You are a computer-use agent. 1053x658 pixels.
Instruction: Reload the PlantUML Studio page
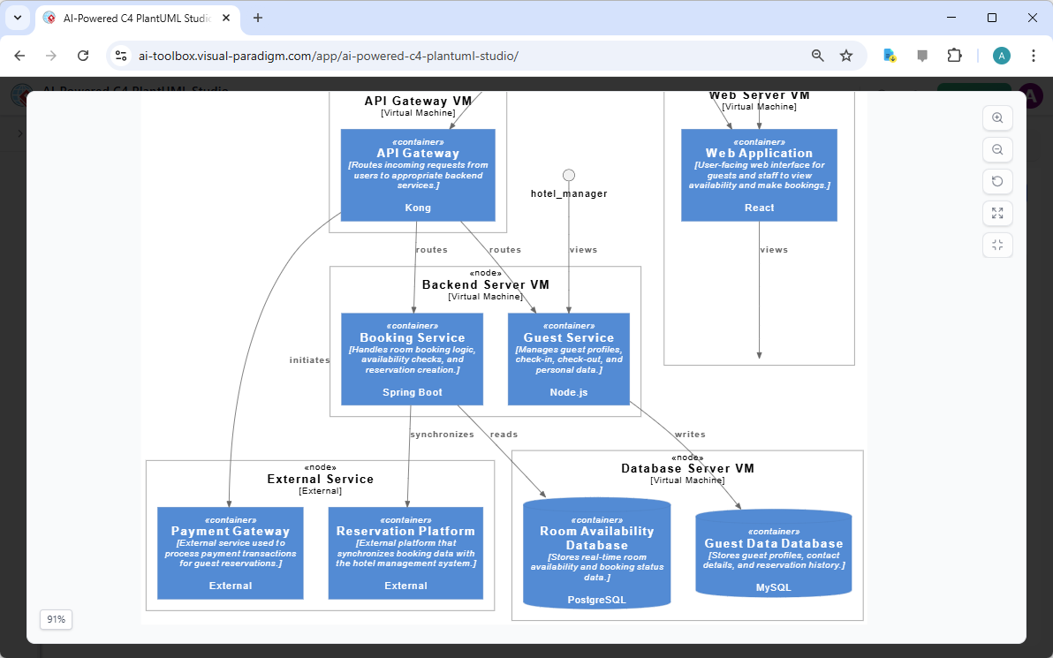[x=83, y=55]
